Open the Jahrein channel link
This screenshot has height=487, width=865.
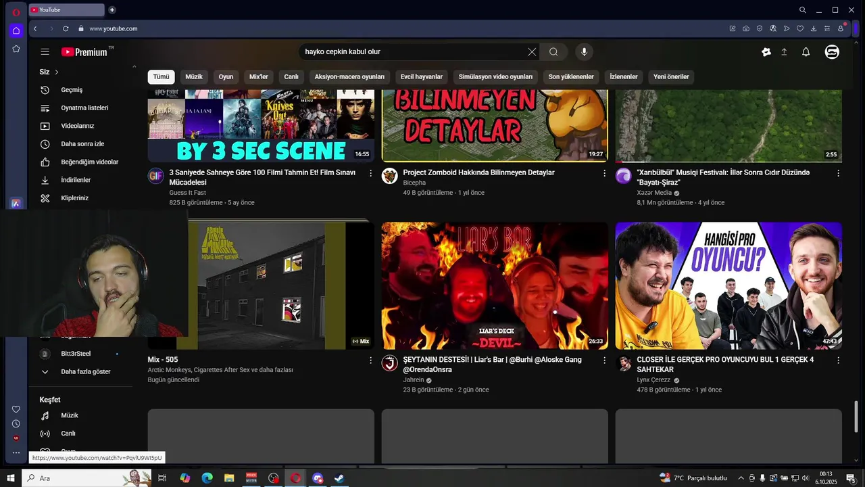(414, 380)
